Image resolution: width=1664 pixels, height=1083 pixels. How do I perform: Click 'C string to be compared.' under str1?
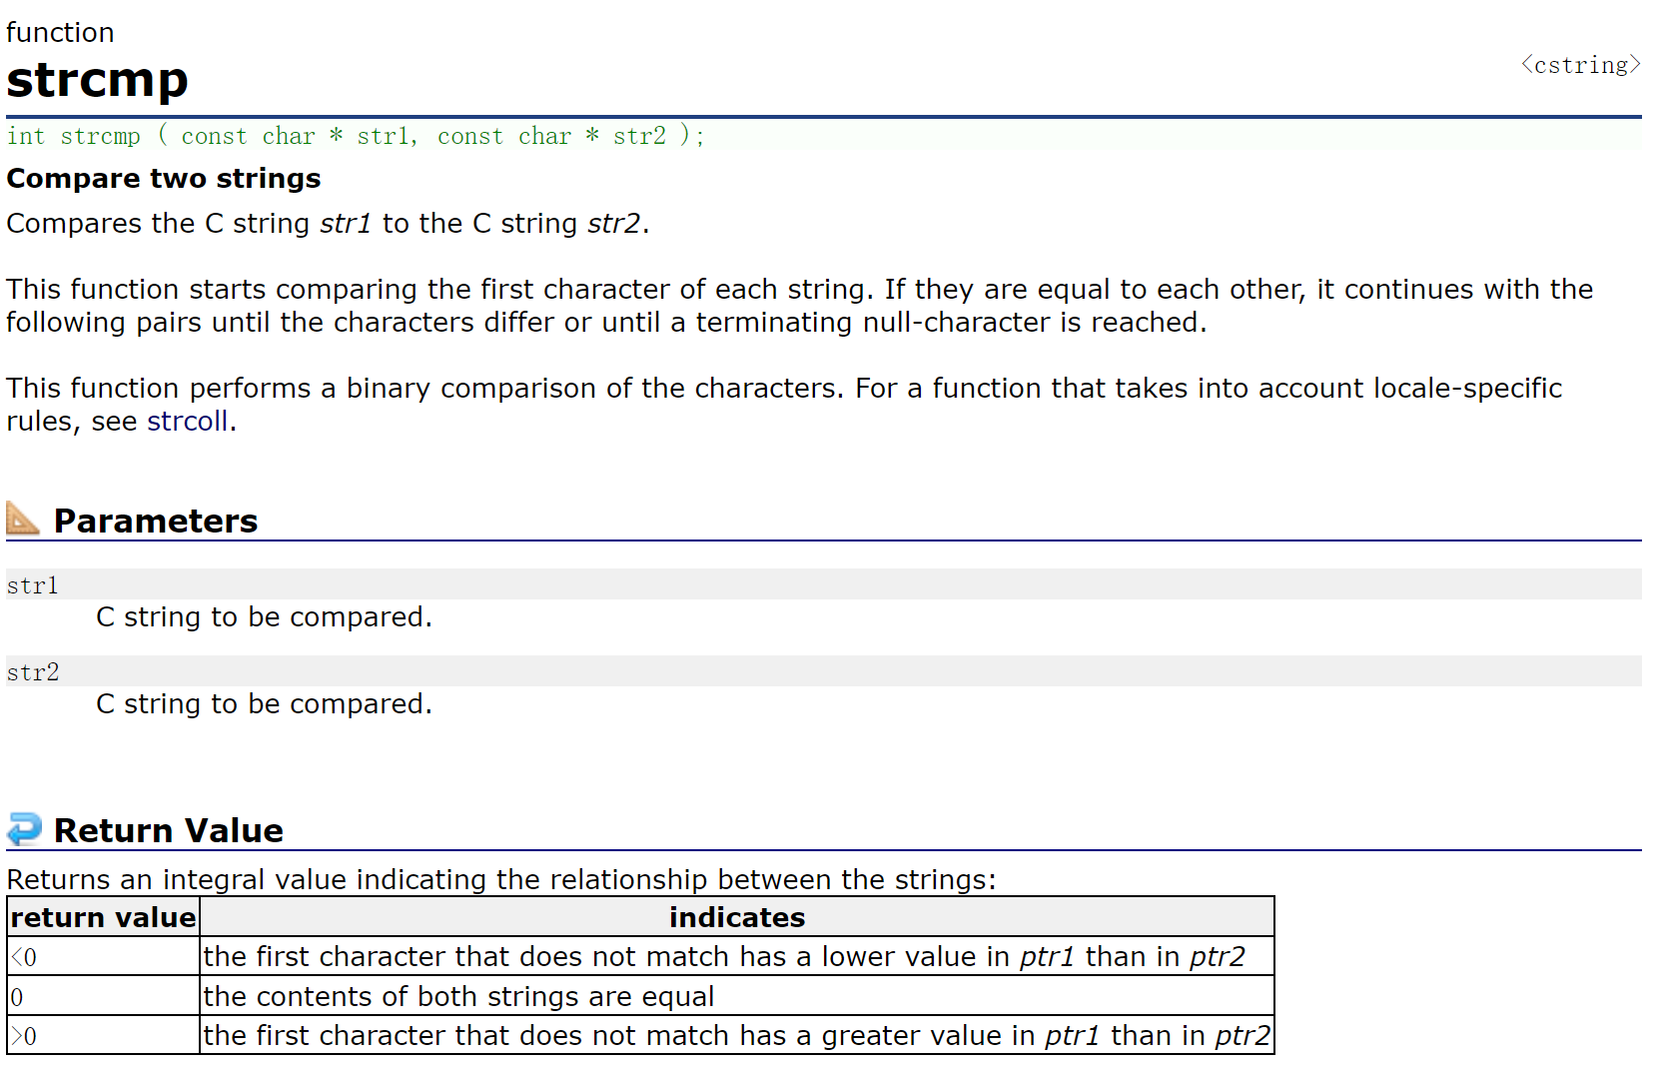point(265,617)
